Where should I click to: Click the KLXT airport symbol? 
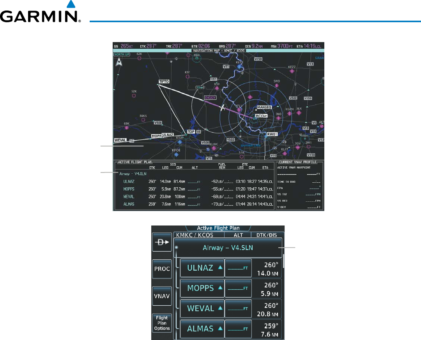coord(285,153)
